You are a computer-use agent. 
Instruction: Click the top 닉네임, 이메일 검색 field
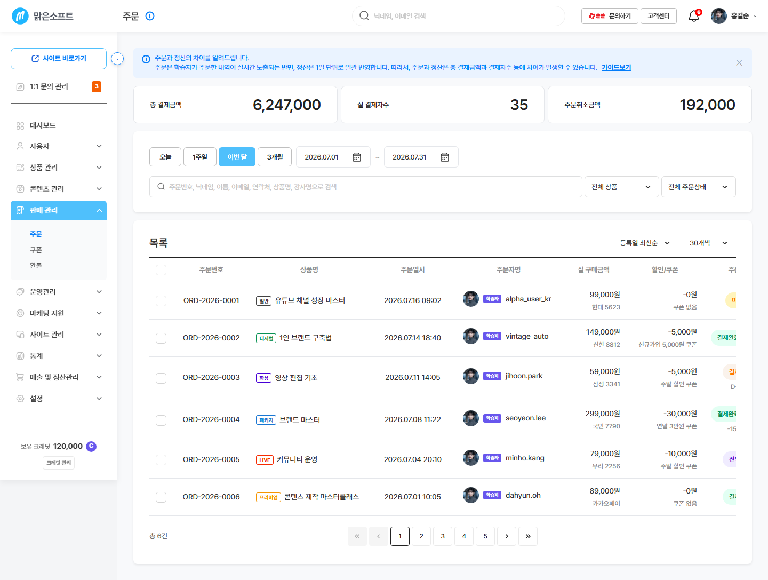[459, 16]
